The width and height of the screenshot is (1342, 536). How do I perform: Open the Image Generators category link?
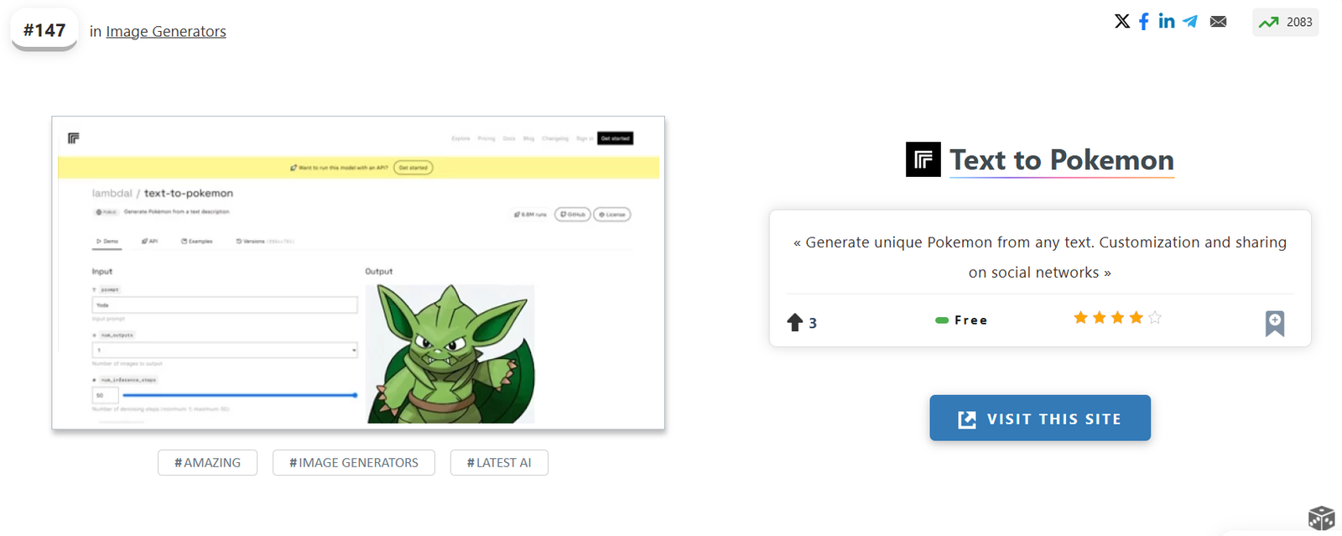point(166,32)
